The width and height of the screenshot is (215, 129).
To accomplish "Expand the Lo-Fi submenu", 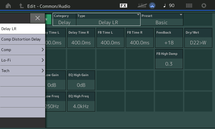I will (22, 60).
